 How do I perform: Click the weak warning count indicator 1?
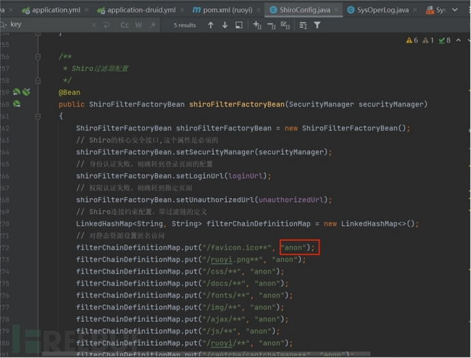click(x=428, y=40)
